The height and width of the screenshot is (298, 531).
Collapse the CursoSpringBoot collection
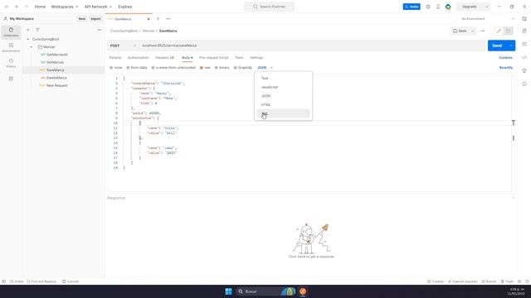(x=27, y=39)
